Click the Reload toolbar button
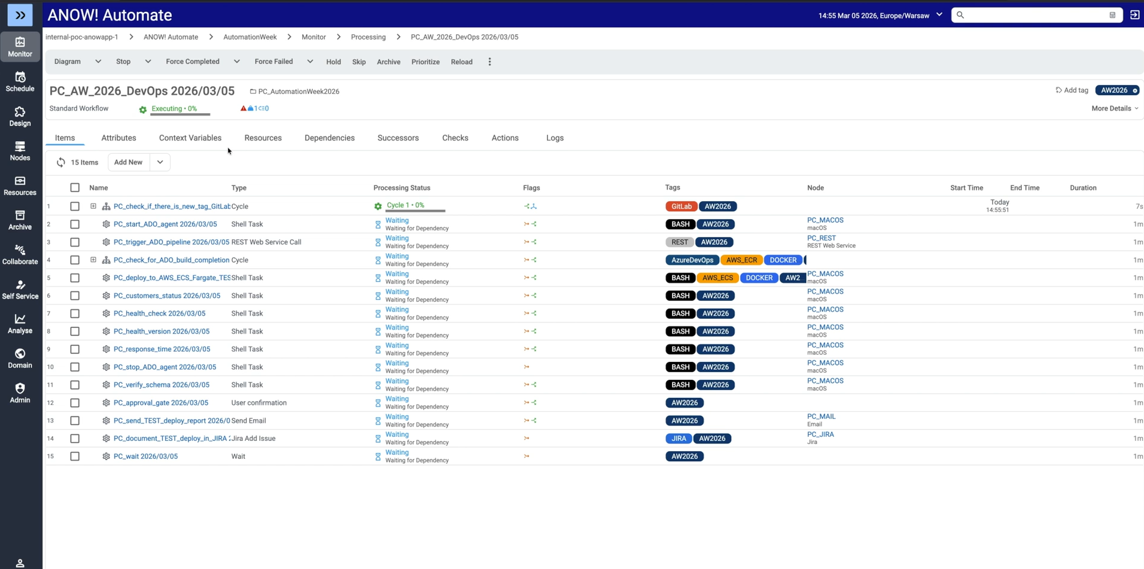Image resolution: width=1144 pixels, height=569 pixels. (x=461, y=62)
